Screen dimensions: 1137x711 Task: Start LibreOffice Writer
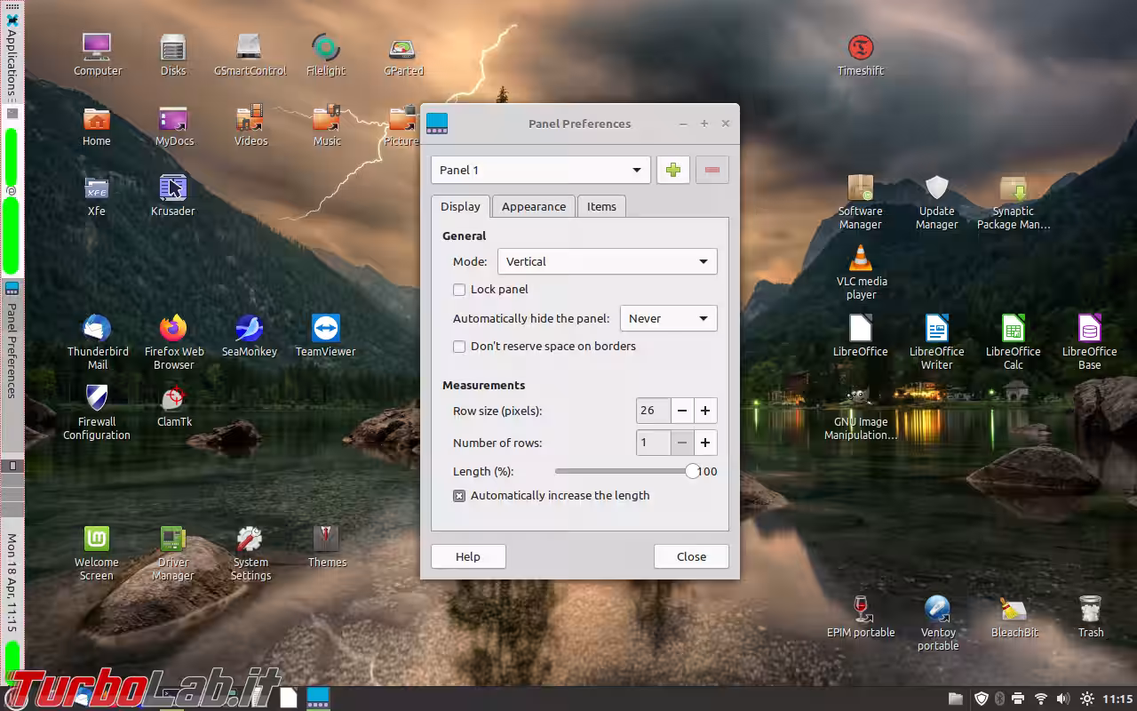(x=936, y=329)
